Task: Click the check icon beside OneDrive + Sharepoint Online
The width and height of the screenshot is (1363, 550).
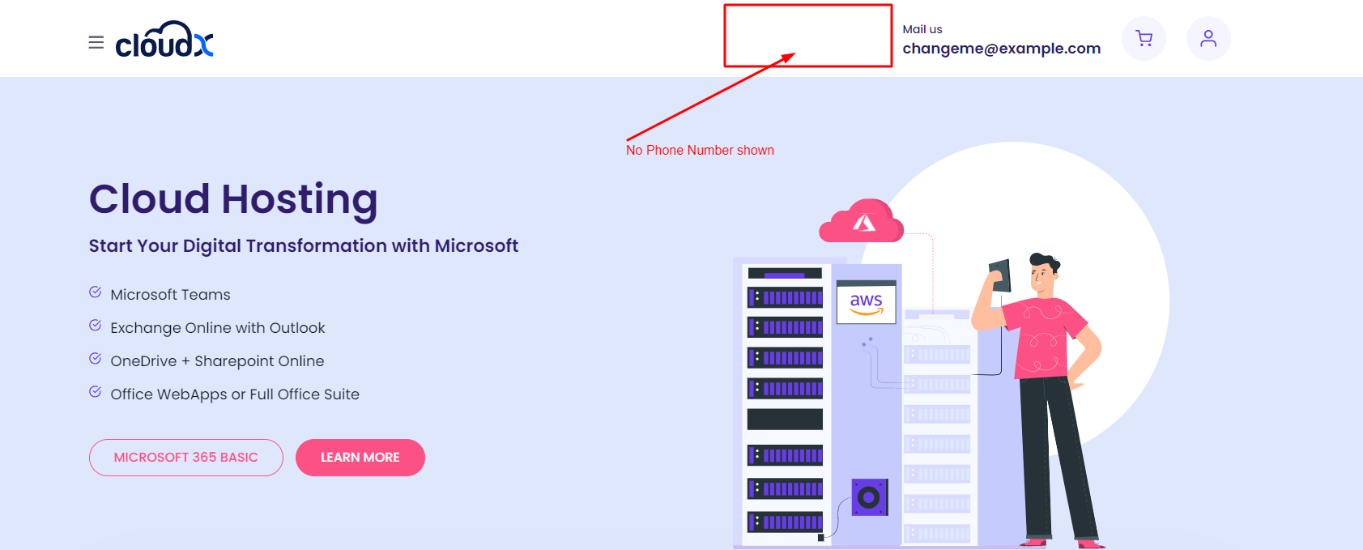Action: (x=95, y=359)
